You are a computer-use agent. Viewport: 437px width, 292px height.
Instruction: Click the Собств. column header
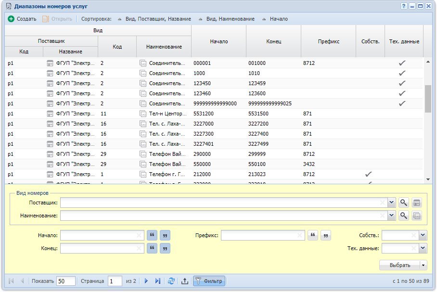371,41
